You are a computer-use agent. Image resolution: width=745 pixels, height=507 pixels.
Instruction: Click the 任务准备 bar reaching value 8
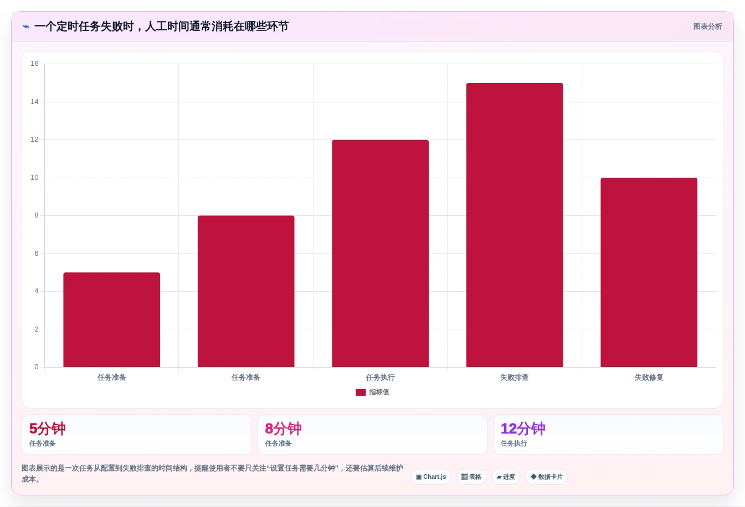(246, 291)
